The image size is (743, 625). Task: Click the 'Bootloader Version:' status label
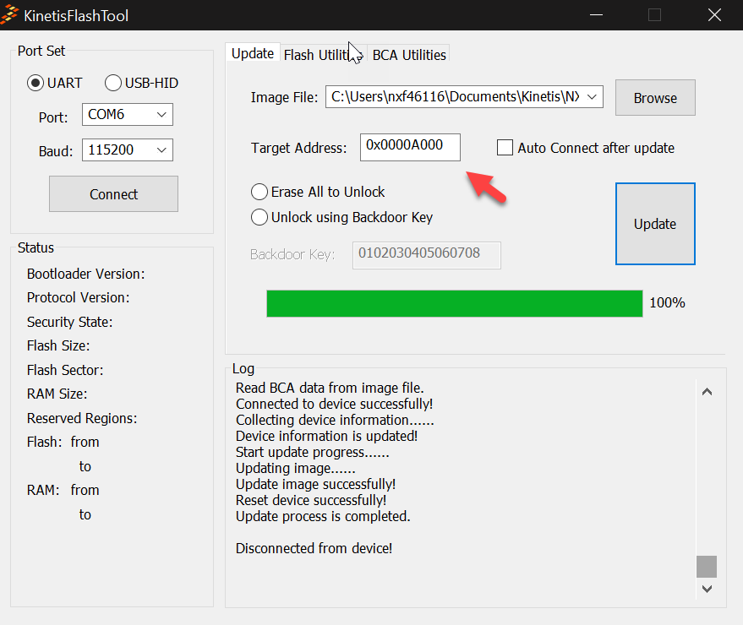(85, 274)
